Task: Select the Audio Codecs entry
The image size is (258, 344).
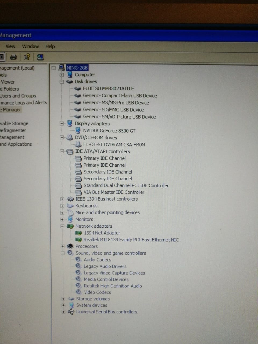Action: (x=98, y=260)
